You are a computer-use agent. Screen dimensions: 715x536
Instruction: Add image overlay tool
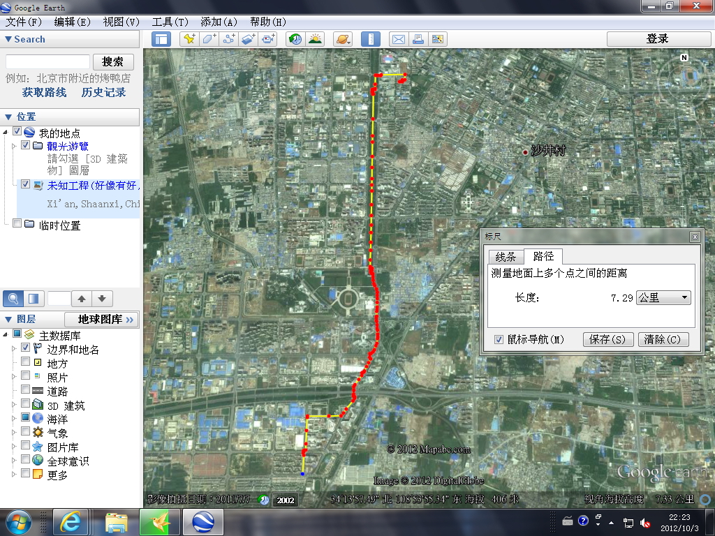[249, 39]
